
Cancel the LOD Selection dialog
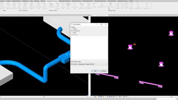(x=103, y=71)
